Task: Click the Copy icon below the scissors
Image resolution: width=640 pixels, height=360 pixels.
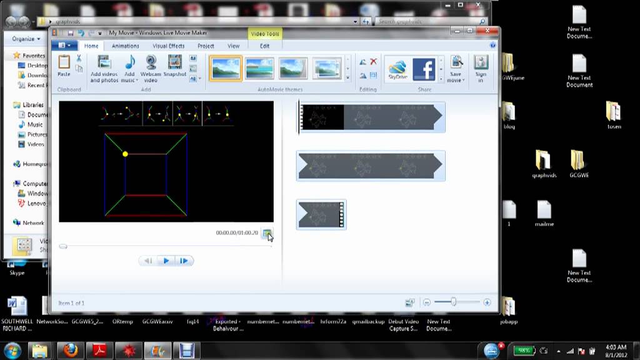Action: click(79, 69)
